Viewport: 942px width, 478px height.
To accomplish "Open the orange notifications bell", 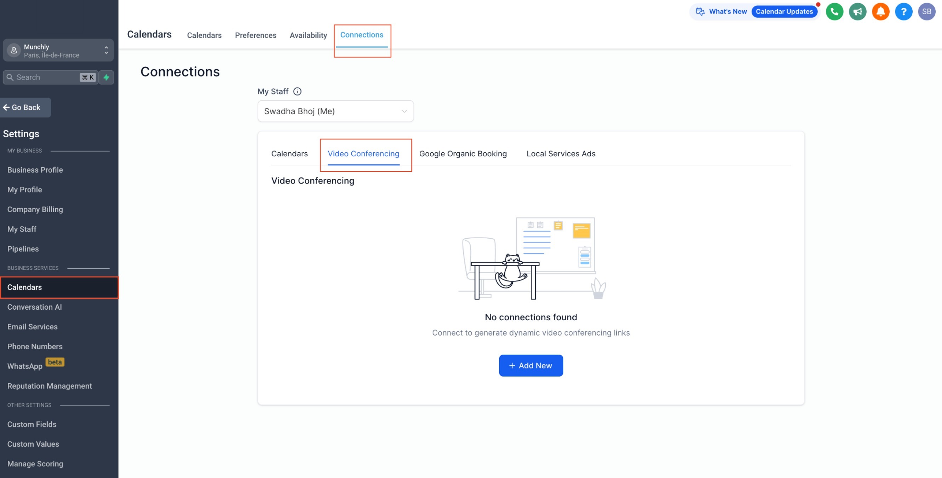I will 880,12.
